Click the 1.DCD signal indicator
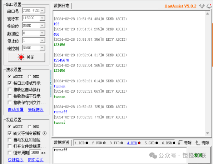This screenshot has width=213, height=164. coord(81,143)
